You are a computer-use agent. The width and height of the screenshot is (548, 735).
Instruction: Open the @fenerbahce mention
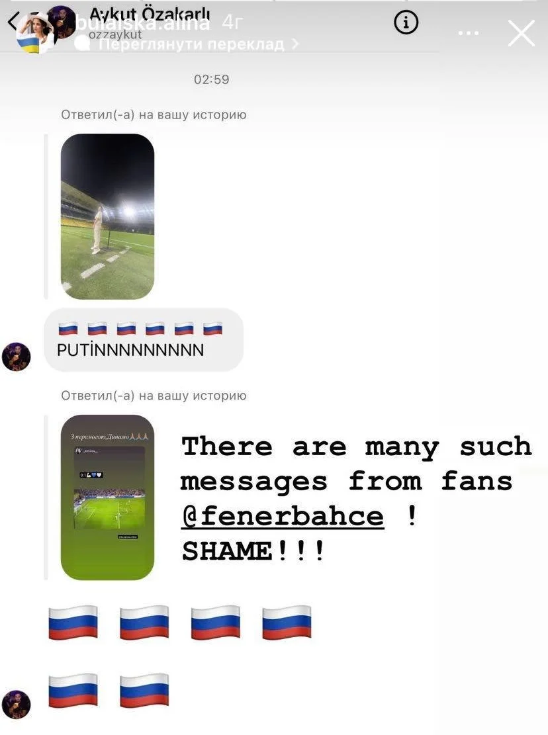[x=282, y=517]
